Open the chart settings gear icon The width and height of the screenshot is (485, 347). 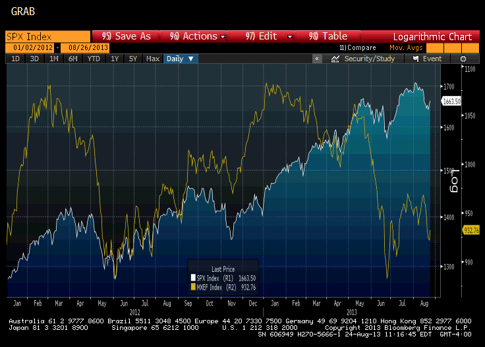pos(463,59)
